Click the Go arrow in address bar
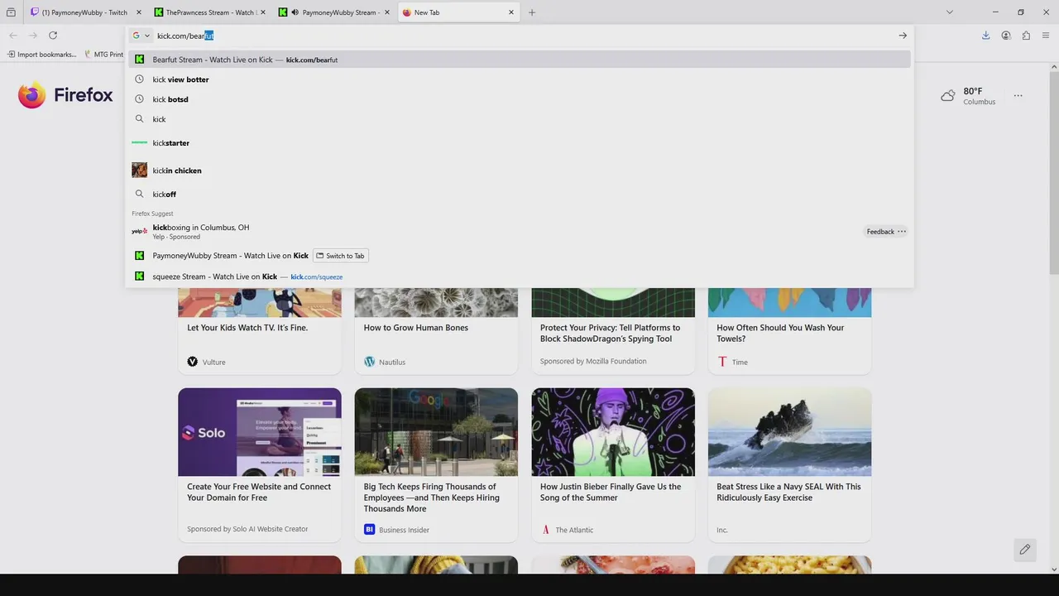Screen dimensions: 1059x596 [x=903, y=36]
